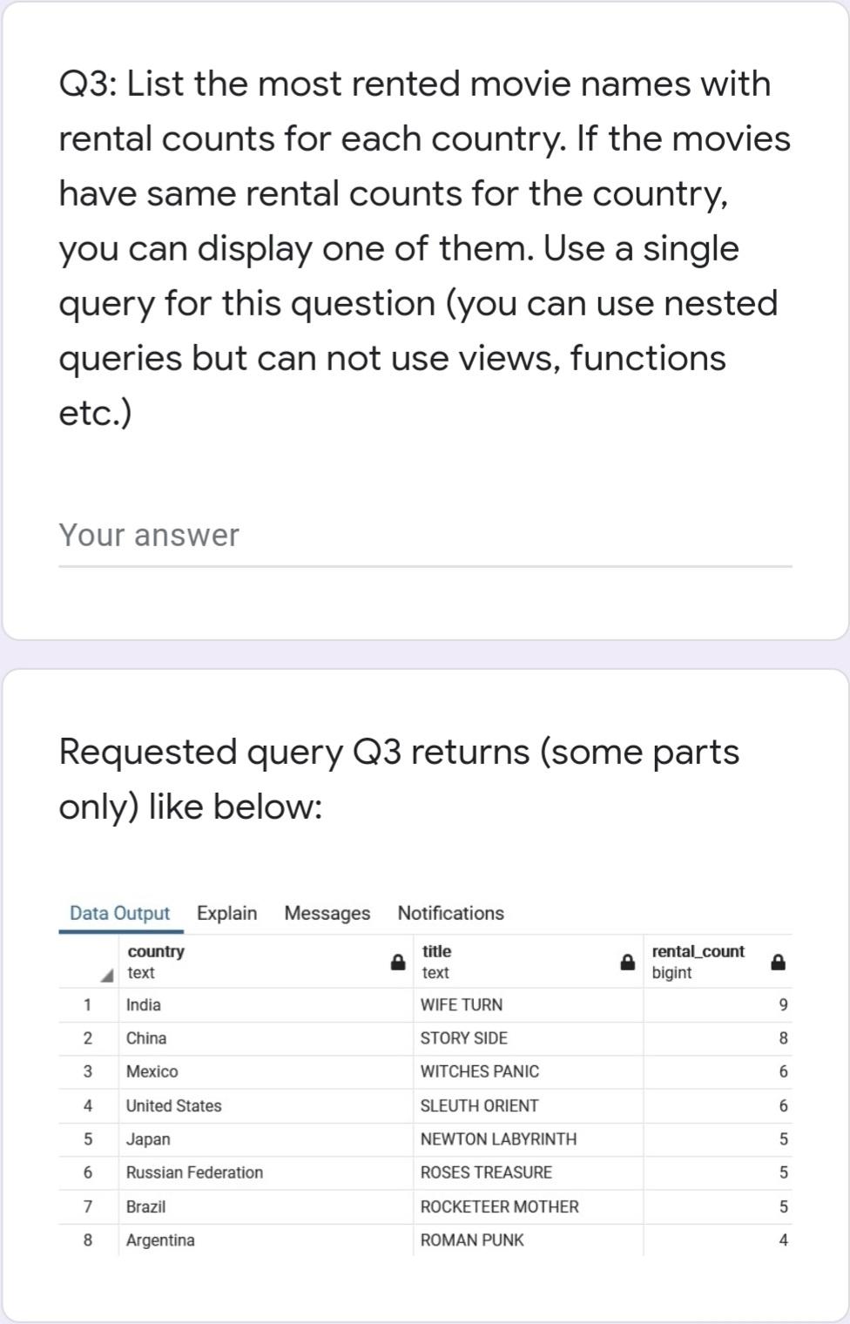Click the lock icon on the country column
850x1324 pixels.
[x=396, y=962]
